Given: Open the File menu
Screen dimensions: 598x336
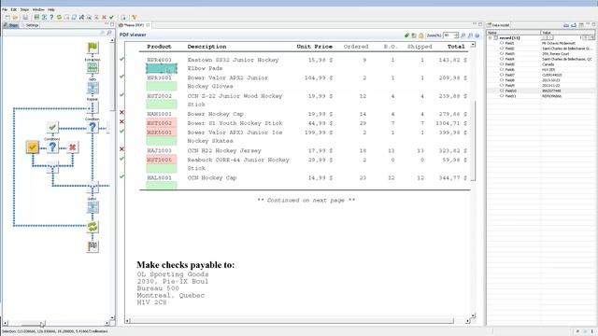Looking at the screenshot, I should click(5, 9).
